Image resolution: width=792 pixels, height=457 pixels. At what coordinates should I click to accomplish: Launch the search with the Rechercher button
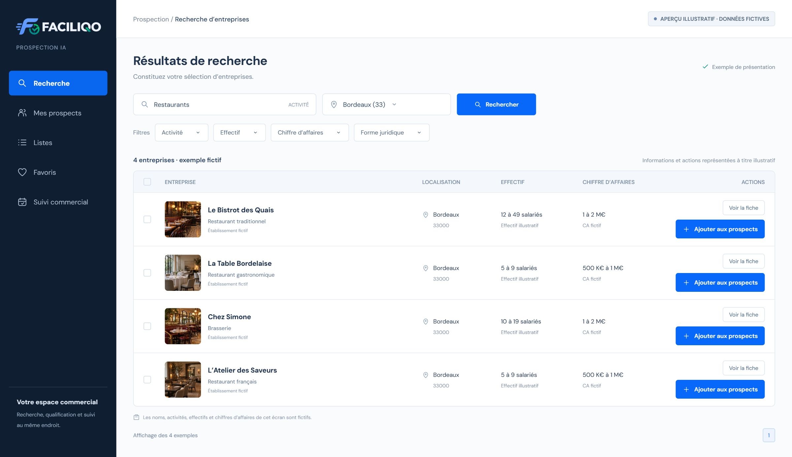click(x=496, y=104)
